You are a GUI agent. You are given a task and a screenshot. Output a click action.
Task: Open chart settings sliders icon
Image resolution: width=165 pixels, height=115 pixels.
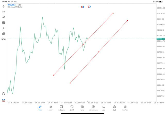click(4, 23)
